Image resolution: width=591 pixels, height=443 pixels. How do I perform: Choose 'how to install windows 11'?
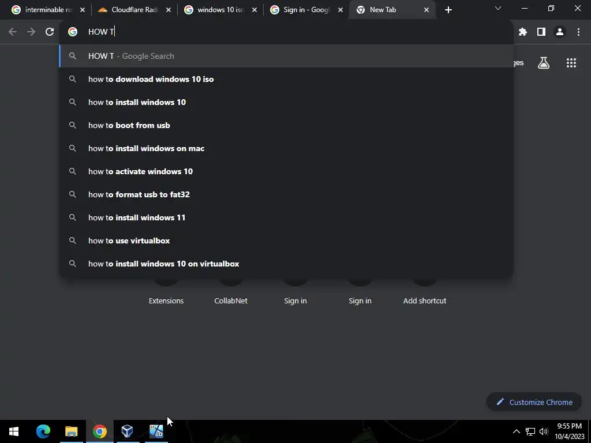click(286, 217)
